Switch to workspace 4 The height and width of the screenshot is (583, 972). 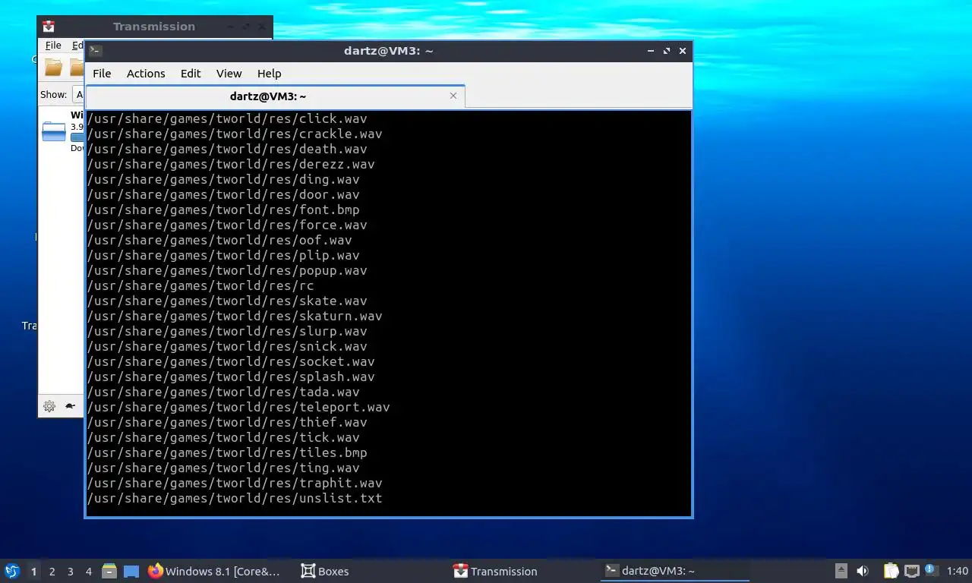[88, 572]
